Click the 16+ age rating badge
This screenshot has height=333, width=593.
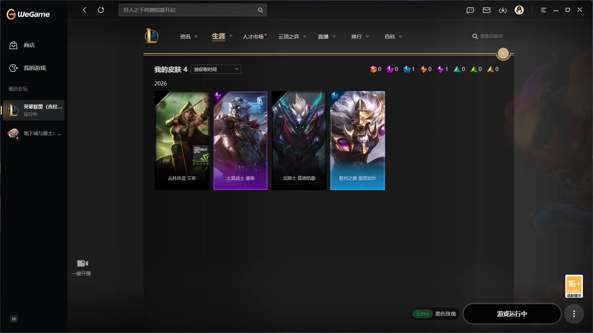(x=574, y=286)
